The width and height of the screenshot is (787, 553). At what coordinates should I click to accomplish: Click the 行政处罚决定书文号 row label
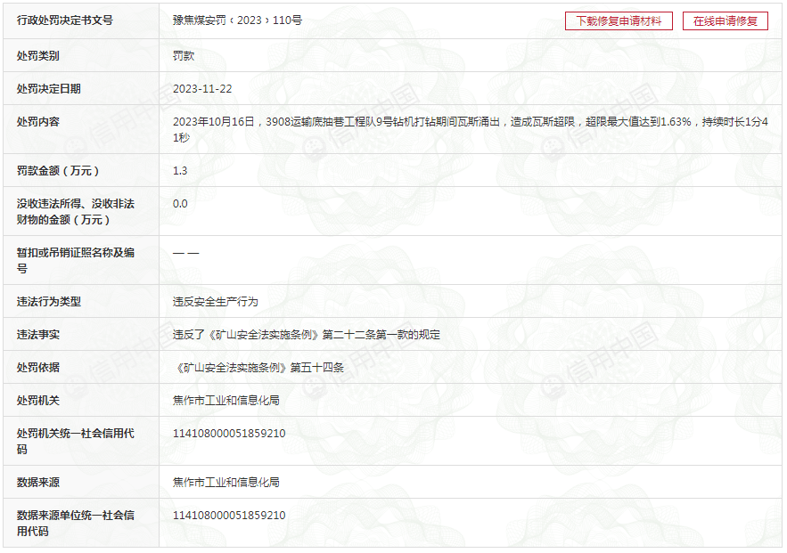tap(65, 20)
